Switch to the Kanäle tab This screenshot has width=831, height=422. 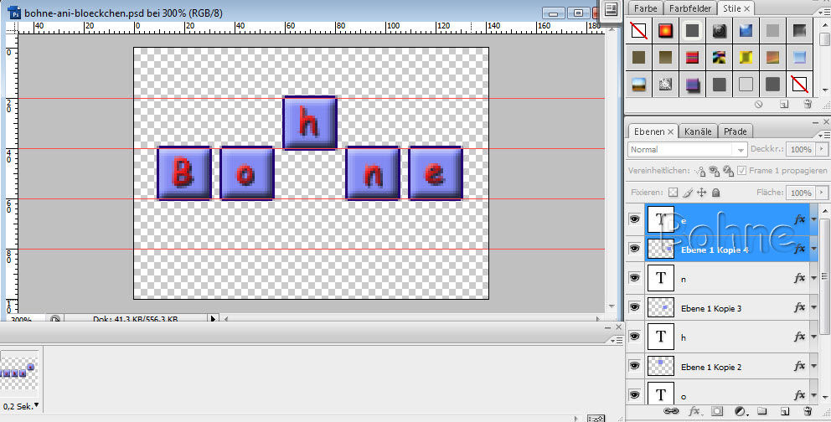point(697,131)
